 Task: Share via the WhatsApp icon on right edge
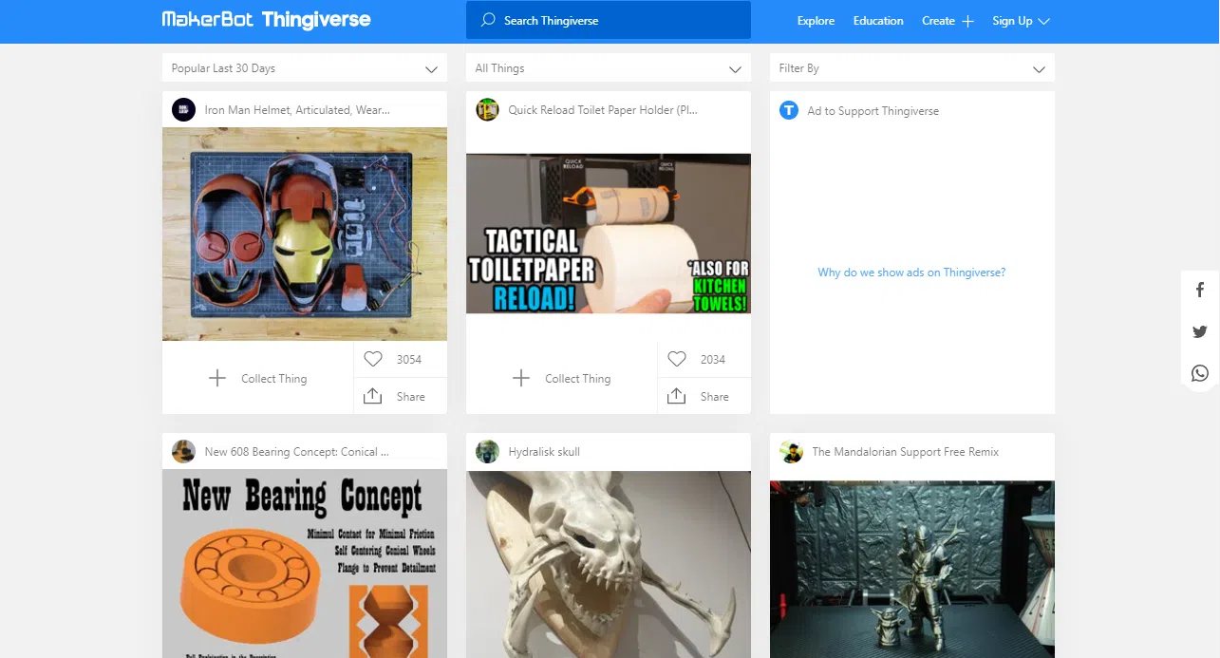tap(1199, 372)
